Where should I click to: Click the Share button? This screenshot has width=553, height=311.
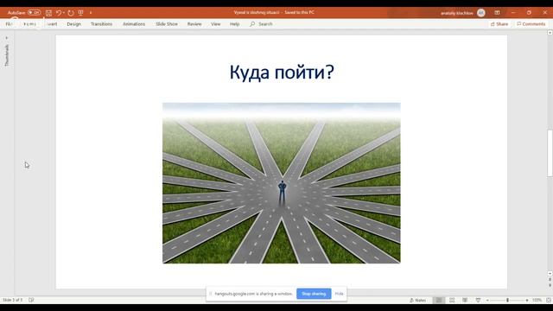tap(499, 24)
